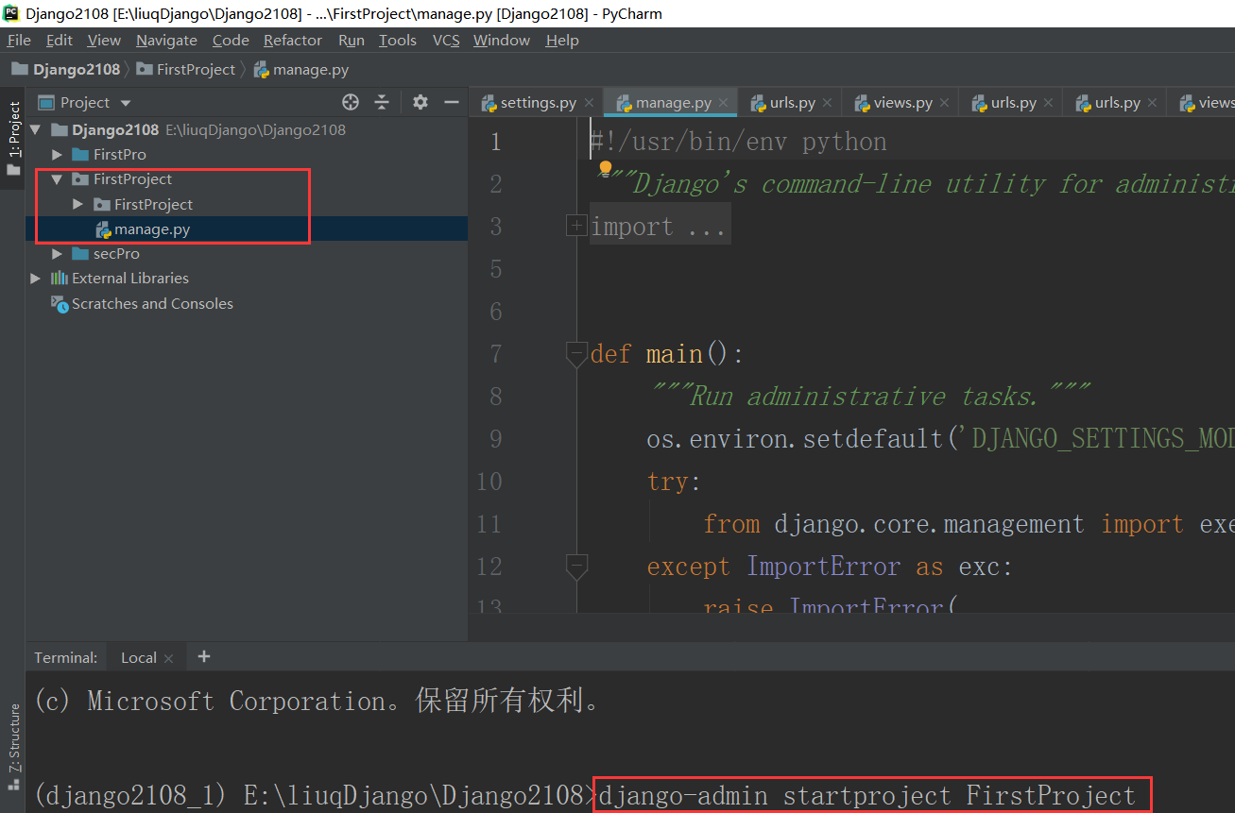The height and width of the screenshot is (813, 1235).
Task: Fold the def main() function
Action: coord(575,354)
